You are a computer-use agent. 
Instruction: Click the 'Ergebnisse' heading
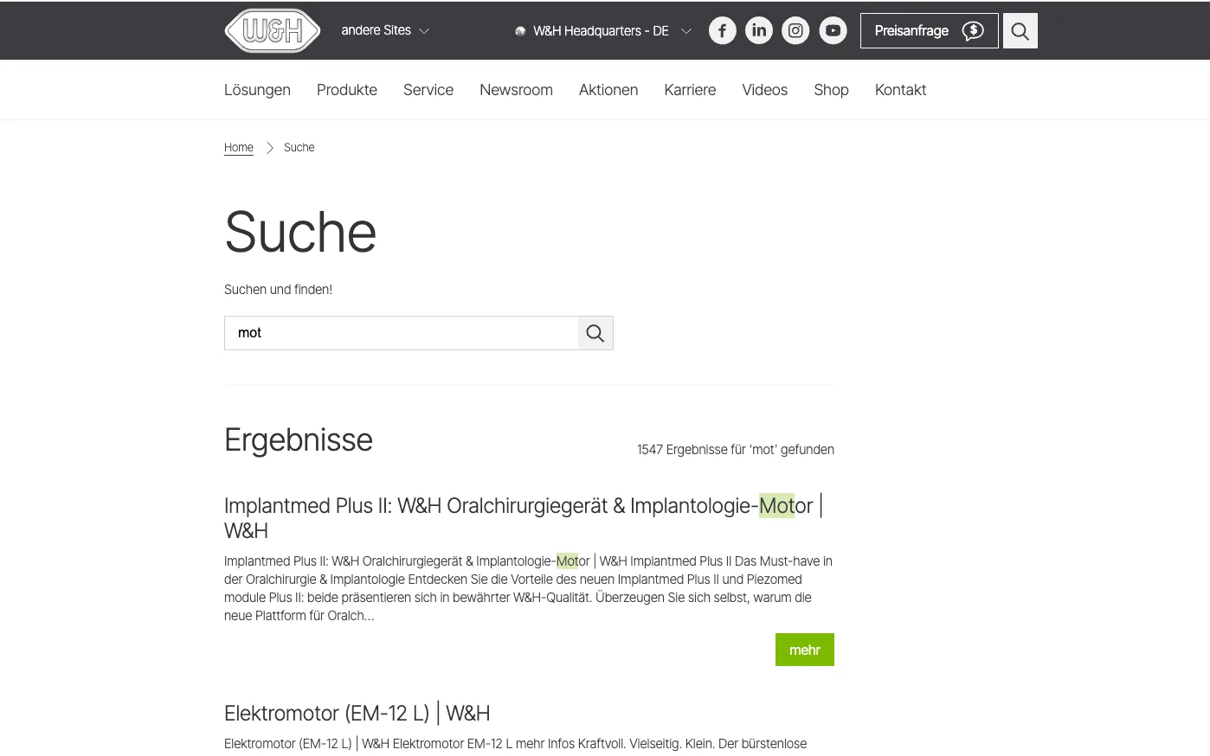coord(299,440)
